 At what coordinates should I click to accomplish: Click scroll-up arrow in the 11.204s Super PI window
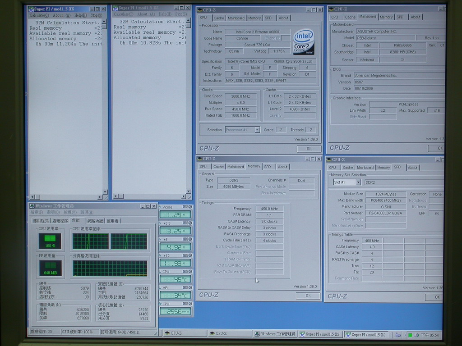point(104,22)
